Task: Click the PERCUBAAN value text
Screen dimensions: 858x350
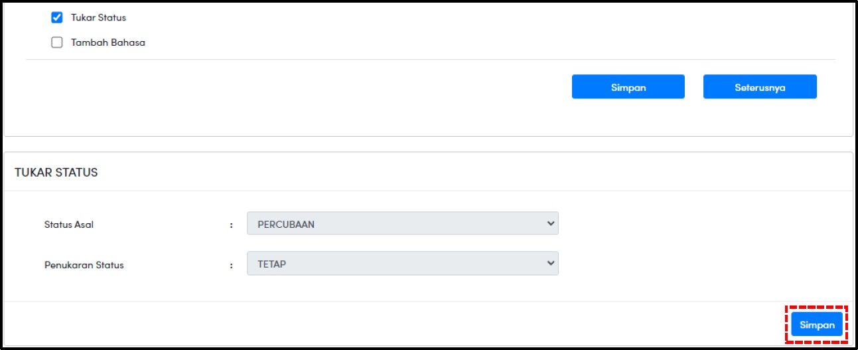Action: (286, 224)
